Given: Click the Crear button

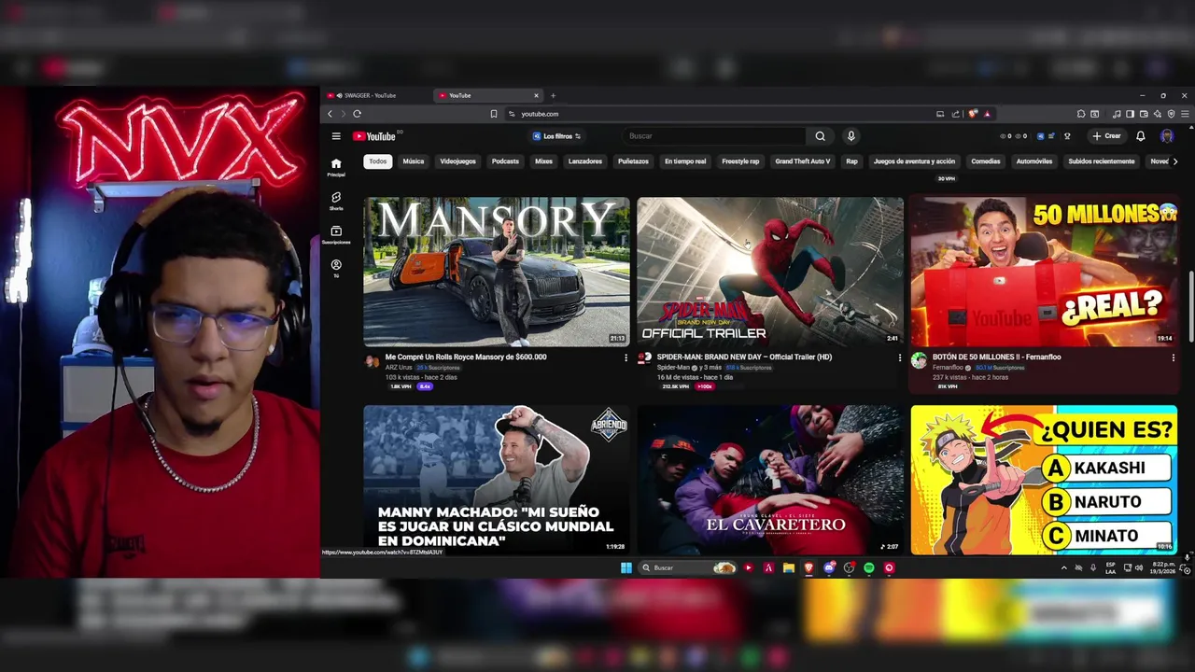Looking at the screenshot, I should pos(1106,136).
